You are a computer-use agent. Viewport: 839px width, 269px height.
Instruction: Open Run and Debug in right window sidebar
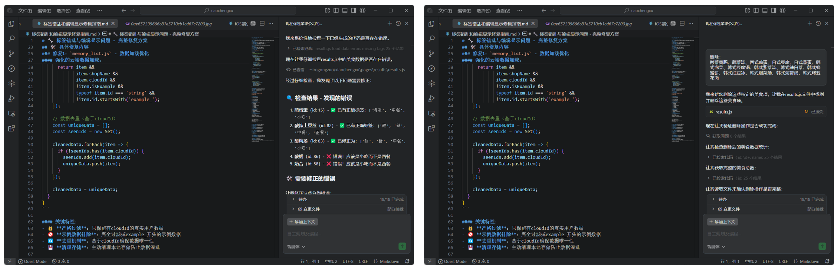click(432, 99)
